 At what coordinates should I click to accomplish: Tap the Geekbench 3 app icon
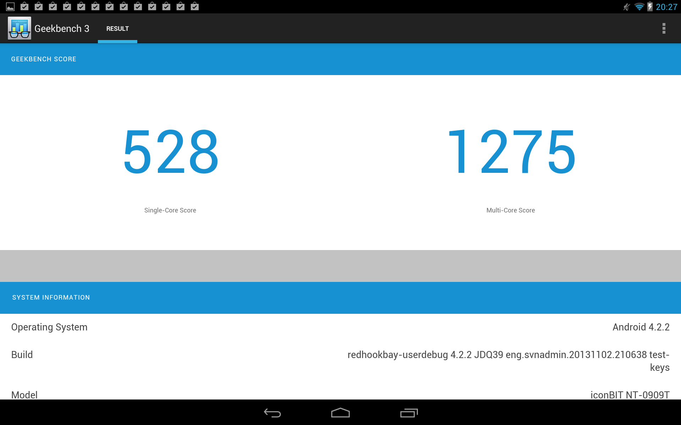pyautogui.click(x=20, y=28)
